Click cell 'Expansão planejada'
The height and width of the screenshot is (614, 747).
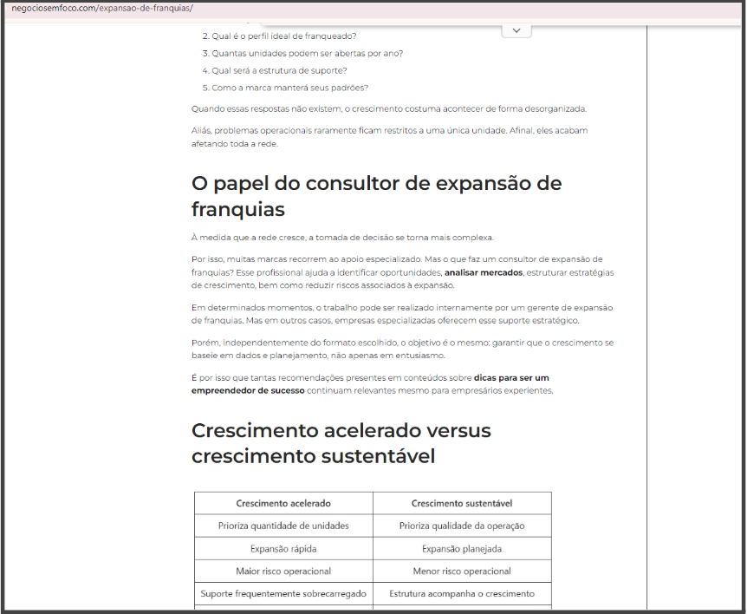point(462,549)
